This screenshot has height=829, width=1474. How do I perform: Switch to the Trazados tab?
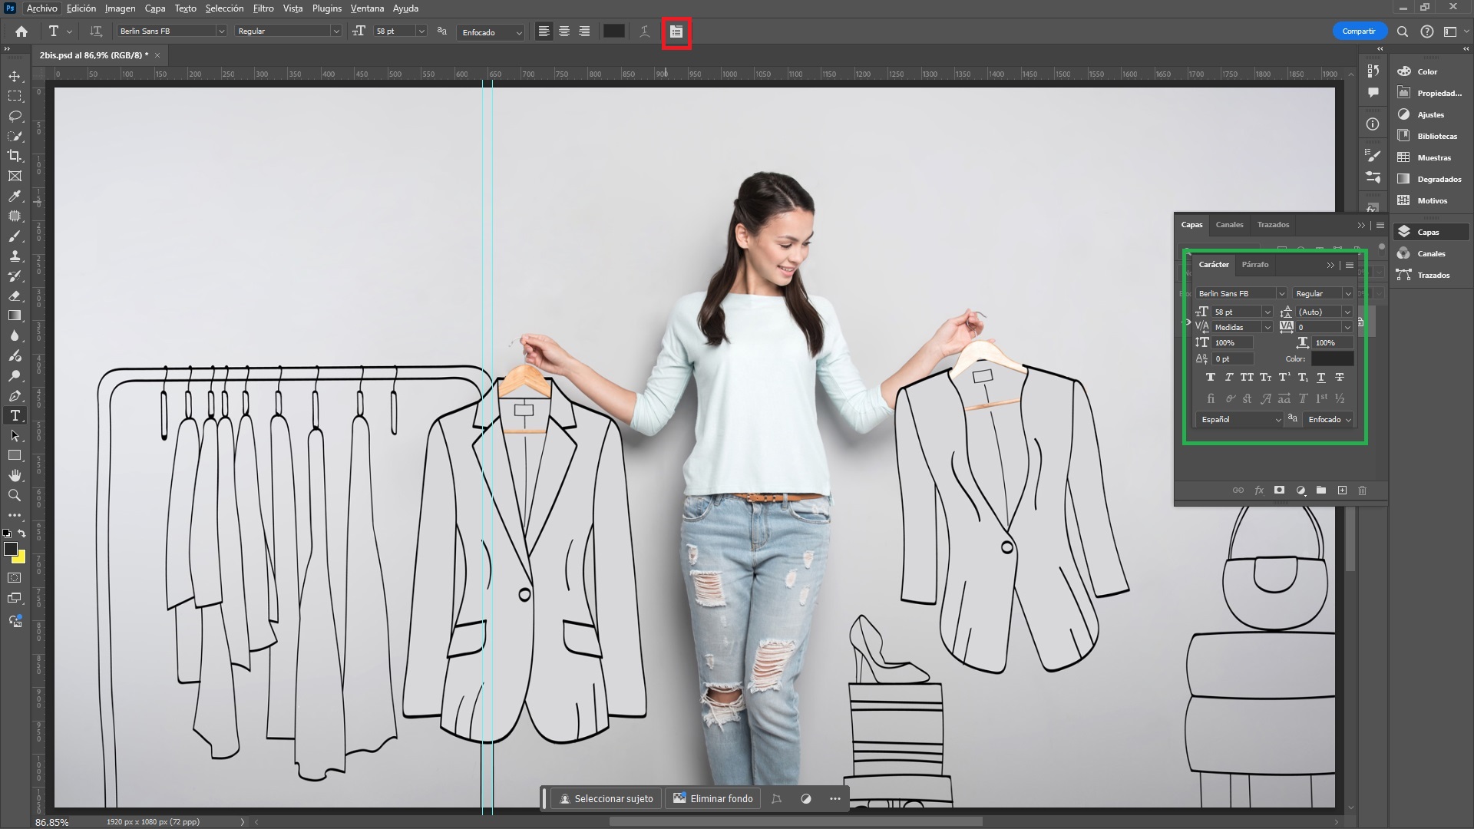1273,225
